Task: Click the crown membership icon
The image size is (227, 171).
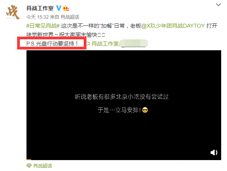Action: pos(66,9)
